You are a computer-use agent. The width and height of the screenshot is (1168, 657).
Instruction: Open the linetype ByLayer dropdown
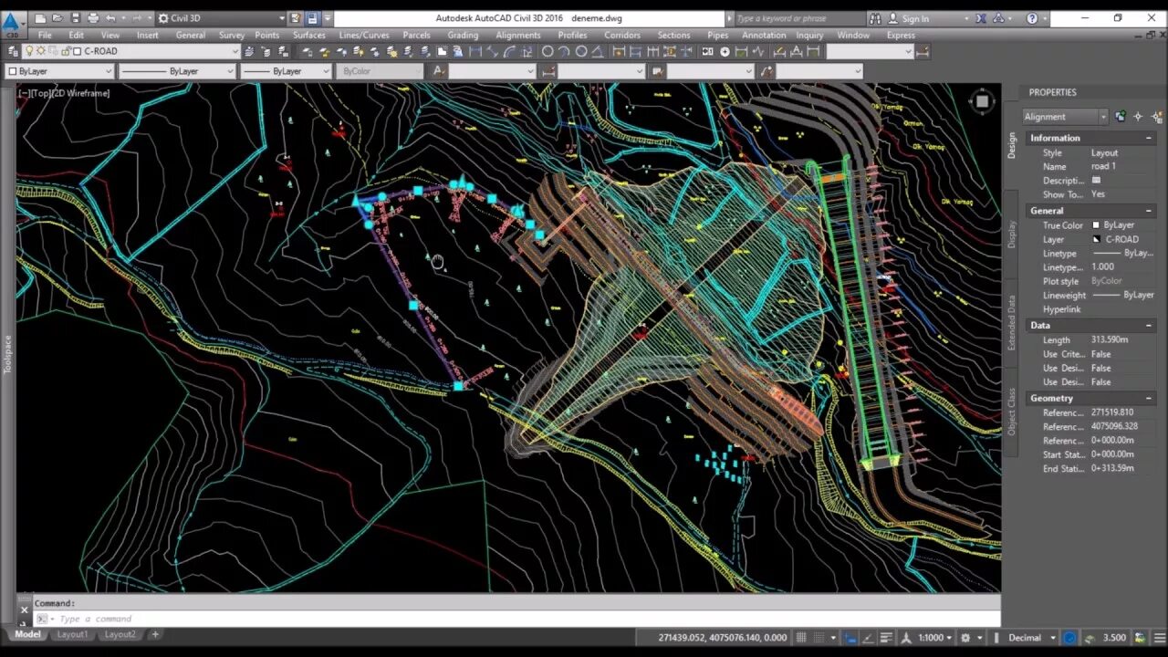[x=177, y=71]
